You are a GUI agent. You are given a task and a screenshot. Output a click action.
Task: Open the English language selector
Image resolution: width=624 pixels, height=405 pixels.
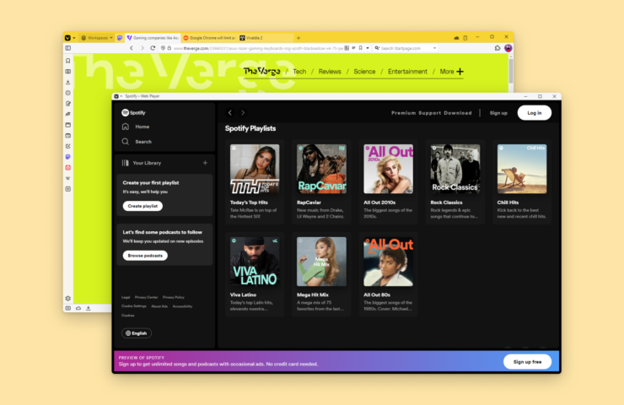(x=136, y=333)
